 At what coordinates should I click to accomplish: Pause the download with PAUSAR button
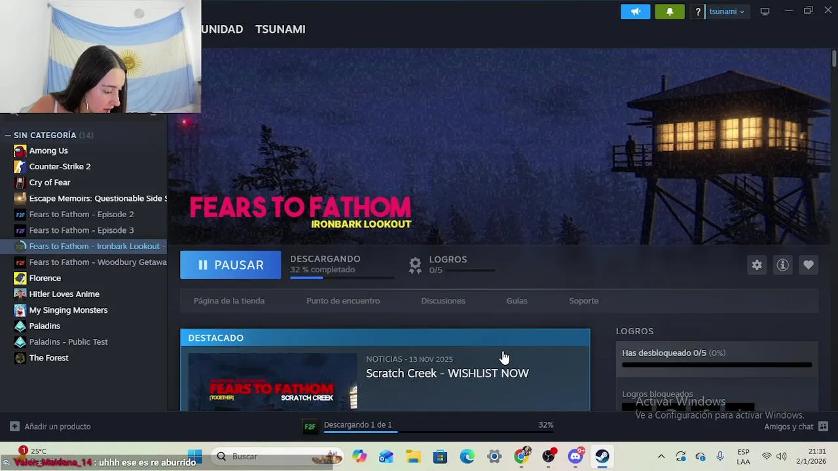click(230, 265)
